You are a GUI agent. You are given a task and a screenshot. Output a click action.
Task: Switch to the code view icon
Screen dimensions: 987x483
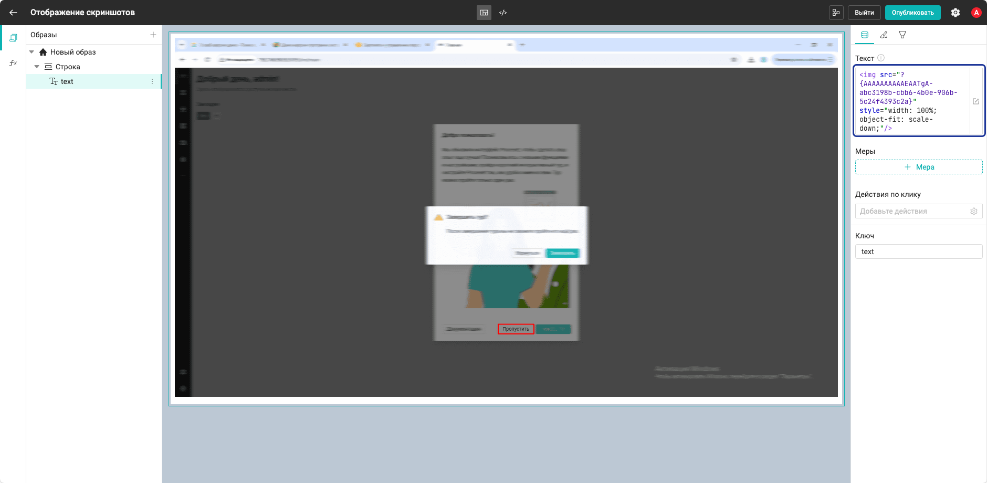(x=503, y=13)
